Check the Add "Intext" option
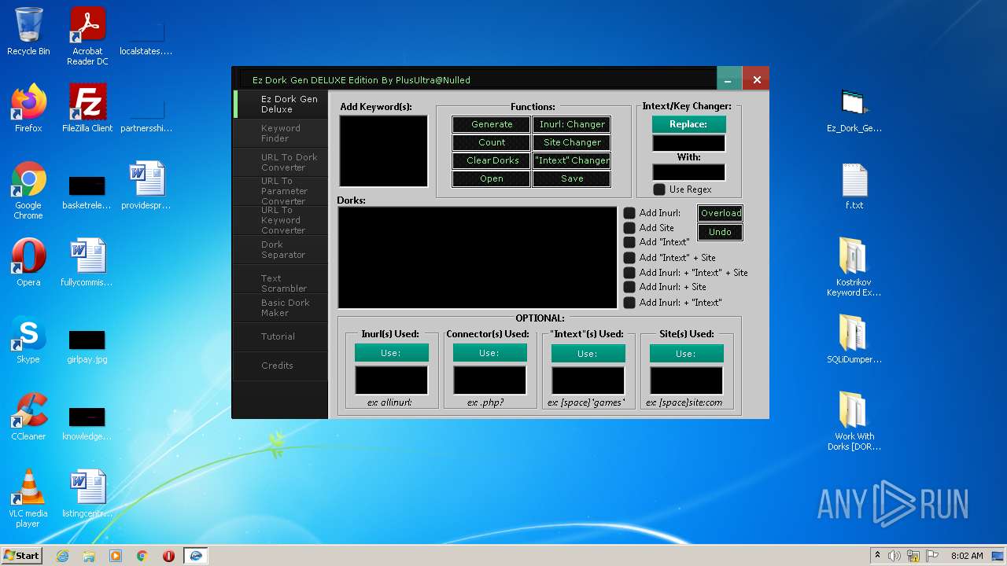The image size is (1007, 566). pos(629,242)
